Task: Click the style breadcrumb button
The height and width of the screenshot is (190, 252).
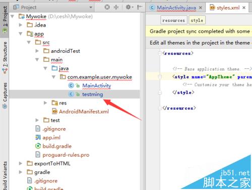Action: [x=197, y=20]
